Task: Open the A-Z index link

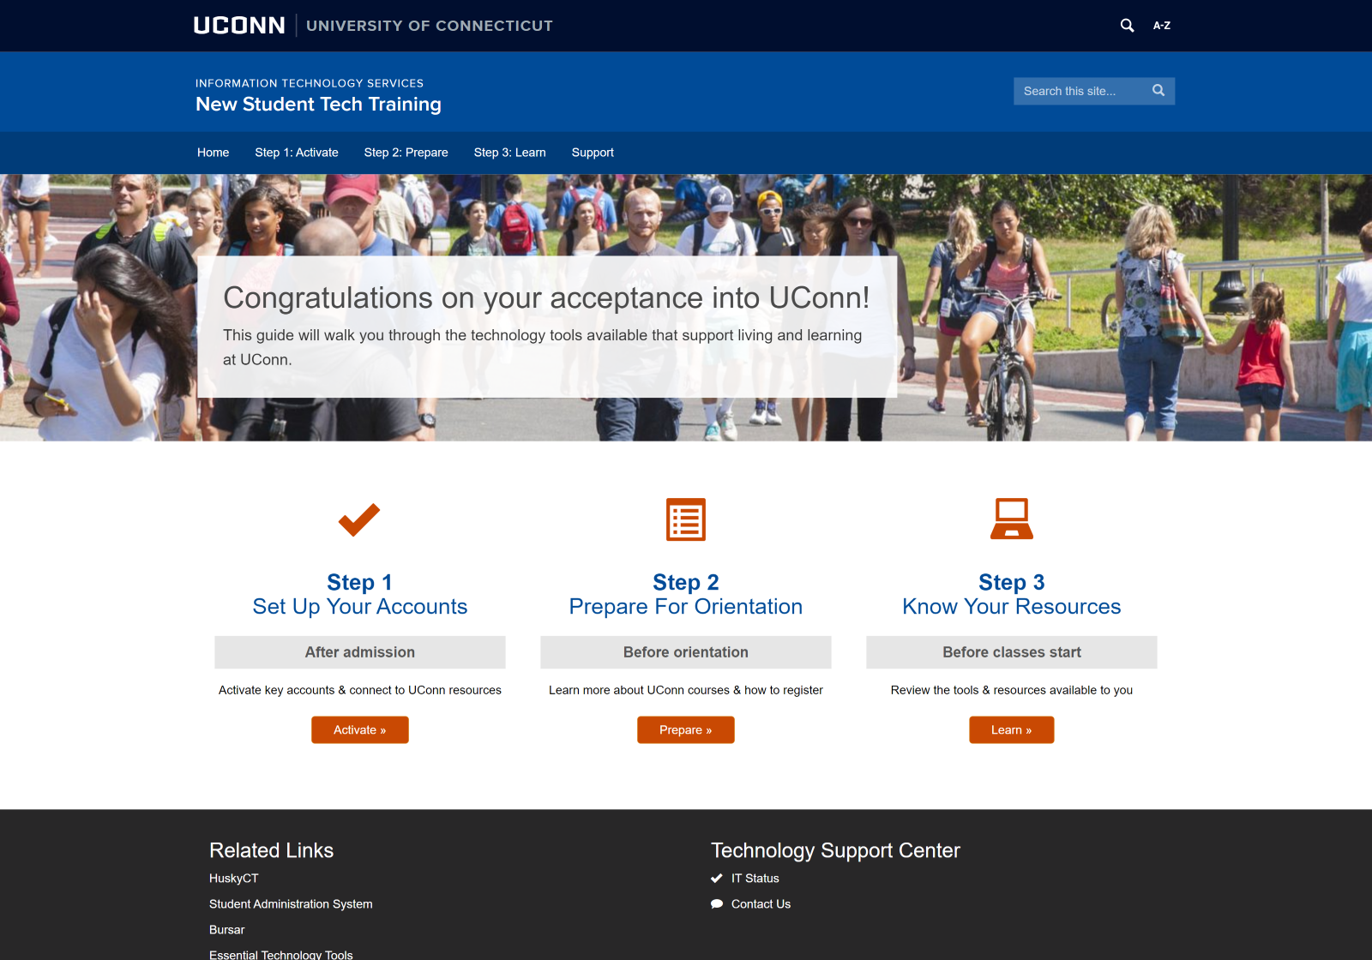Action: tap(1162, 26)
